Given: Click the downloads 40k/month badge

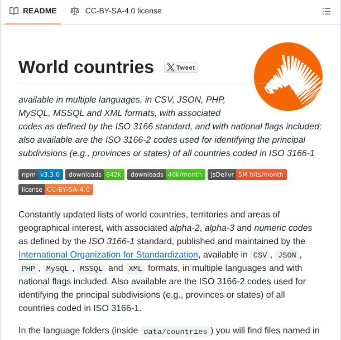Looking at the screenshot, I should [166, 174].
